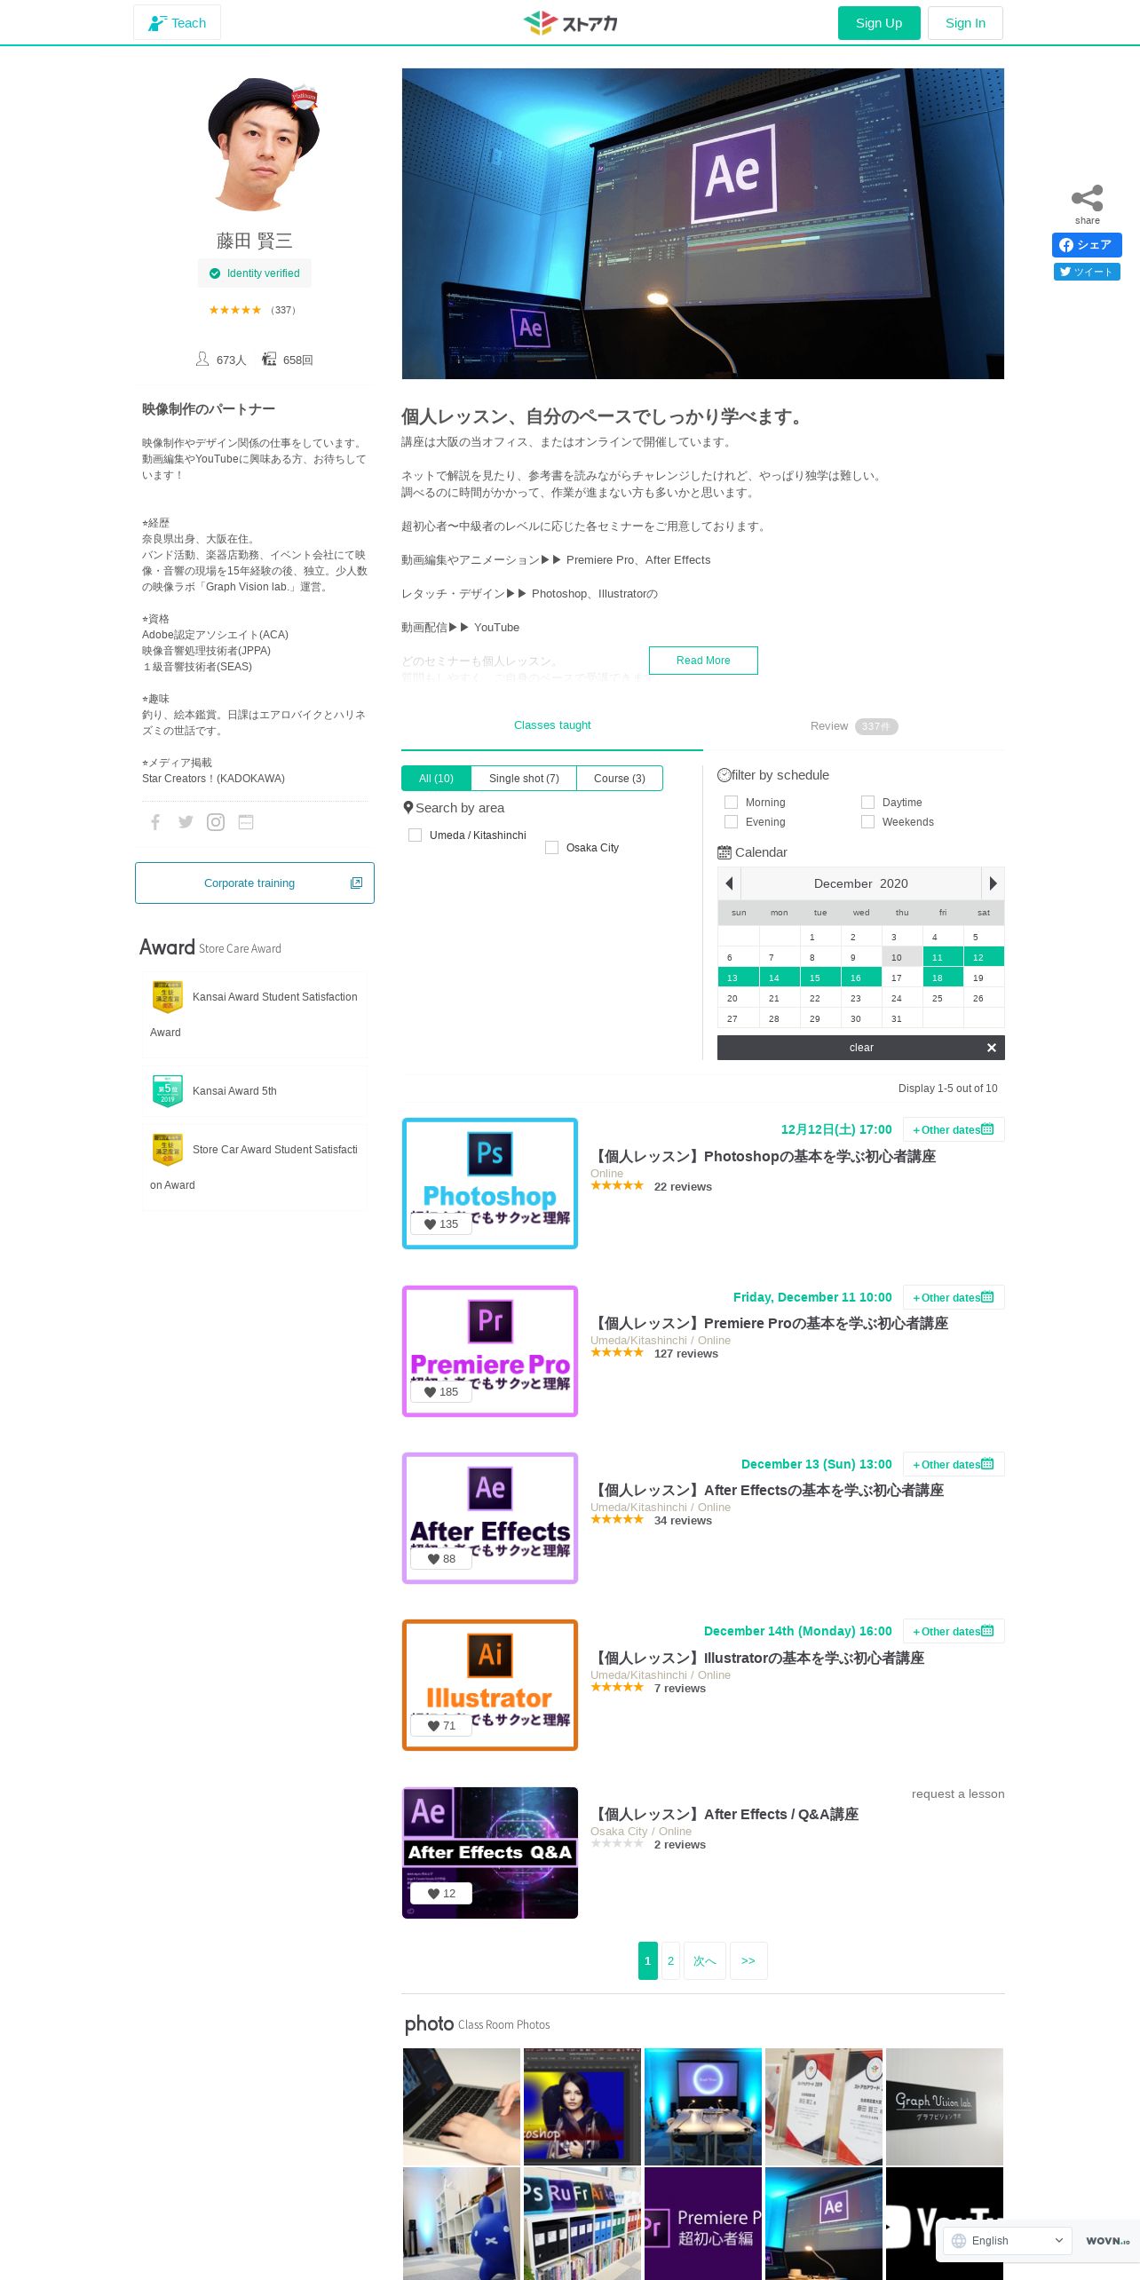Go to the next month in the calendar

coord(993,883)
